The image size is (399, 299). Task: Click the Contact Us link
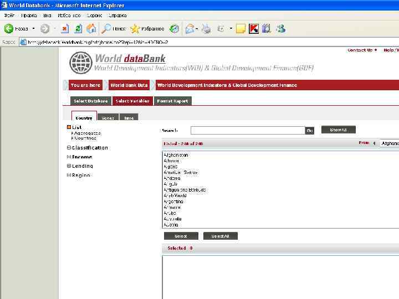pos(360,50)
